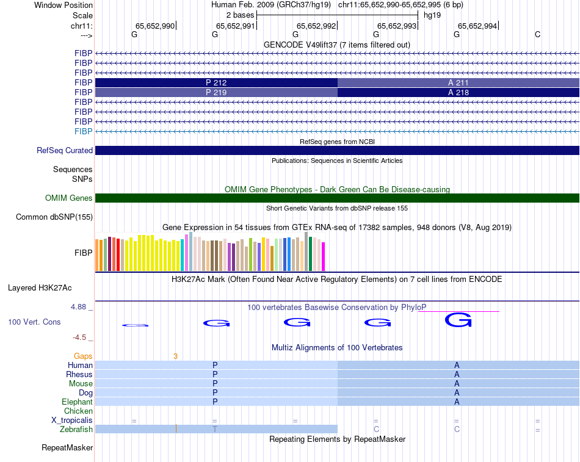Open the H3K27Ac Mark track title
The width and height of the screenshot is (580, 462).
point(336,280)
